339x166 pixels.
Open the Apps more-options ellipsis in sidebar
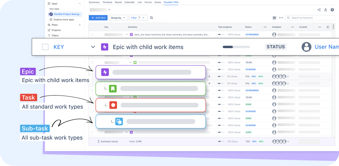[x=80, y=4]
